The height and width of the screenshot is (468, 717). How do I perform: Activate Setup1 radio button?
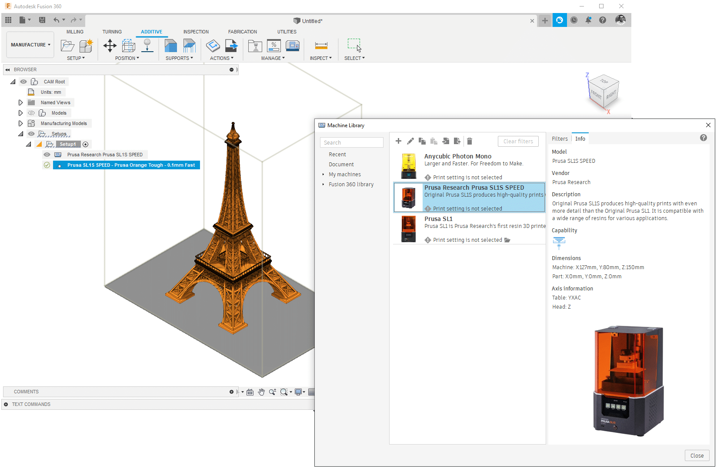(86, 144)
